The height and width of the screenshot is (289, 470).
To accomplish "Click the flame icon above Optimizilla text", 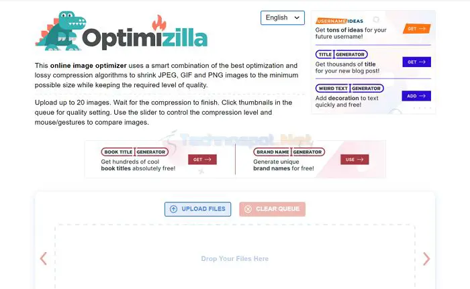I will [159, 23].
